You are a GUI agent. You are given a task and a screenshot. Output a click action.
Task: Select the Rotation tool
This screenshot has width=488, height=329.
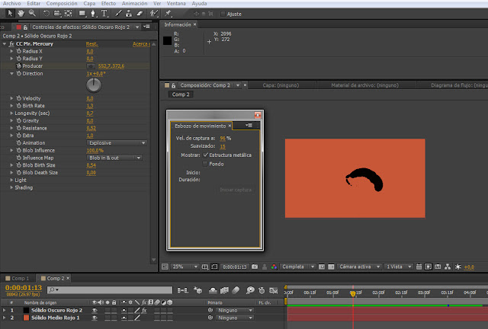47,14
